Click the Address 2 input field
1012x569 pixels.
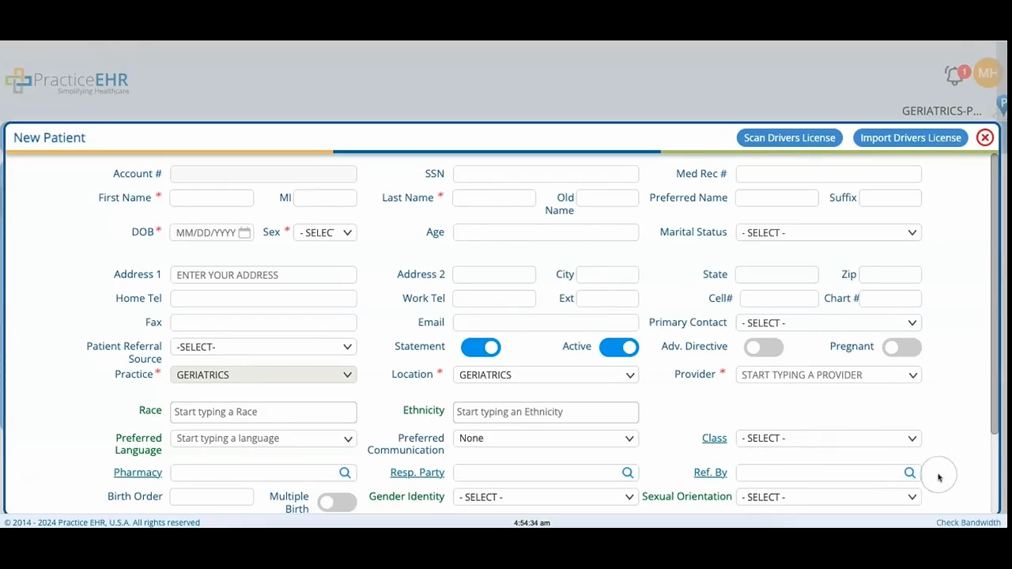(494, 274)
